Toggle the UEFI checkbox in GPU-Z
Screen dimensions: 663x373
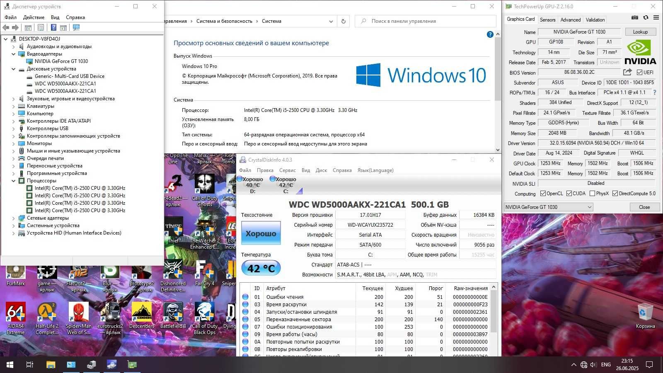pyautogui.click(x=639, y=73)
